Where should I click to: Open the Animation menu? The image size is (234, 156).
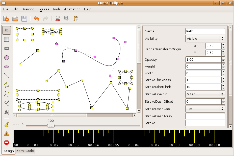pyautogui.click(x=72, y=9)
